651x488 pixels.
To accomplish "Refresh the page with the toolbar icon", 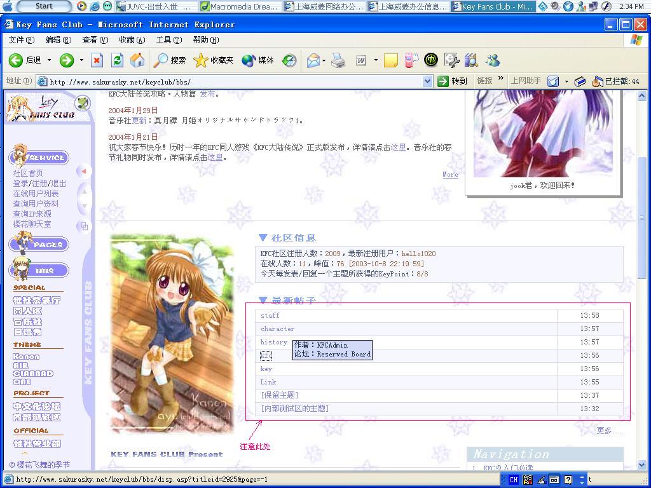I will 117,60.
